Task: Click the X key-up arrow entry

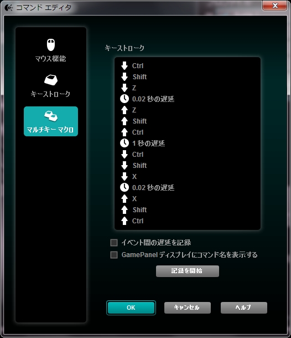Action: pos(129,199)
